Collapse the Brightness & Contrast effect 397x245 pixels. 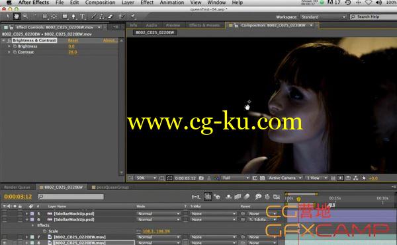pyautogui.click(x=3, y=40)
